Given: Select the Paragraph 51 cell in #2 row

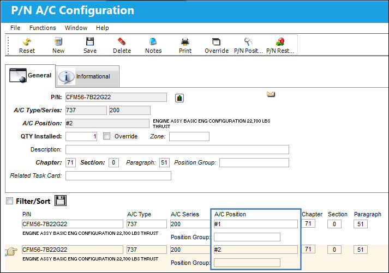Looking at the screenshot, I should pos(361,250).
